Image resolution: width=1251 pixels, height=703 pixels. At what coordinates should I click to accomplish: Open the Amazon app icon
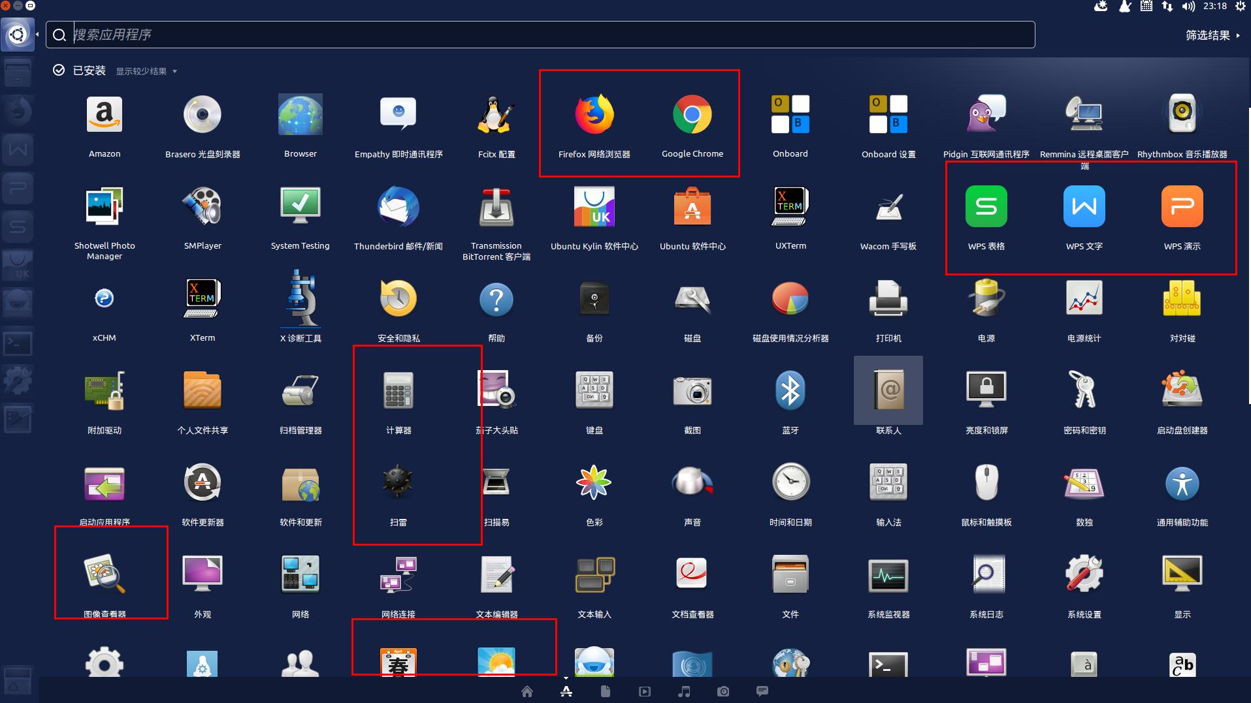click(x=105, y=115)
